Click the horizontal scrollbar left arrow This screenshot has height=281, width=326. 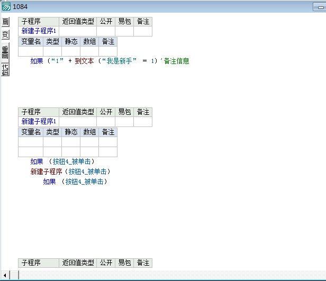click(x=5, y=275)
